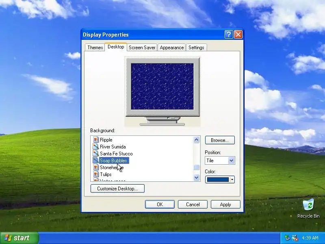Click the Browse... button
325x244 pixels.
[220, 140]
